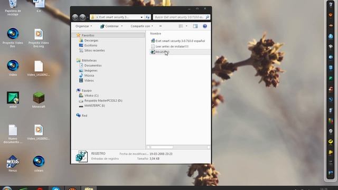Screen dimensions: 338x190
Task: Select the Video desktop shortcut icon
Action: click(13, 68)
